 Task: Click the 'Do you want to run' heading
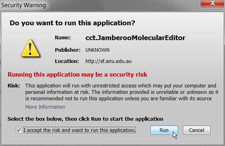tap(72, 23)
